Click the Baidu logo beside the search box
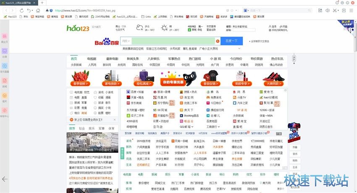The height and width of the screenshot is (193, 357). pos(107,42)
